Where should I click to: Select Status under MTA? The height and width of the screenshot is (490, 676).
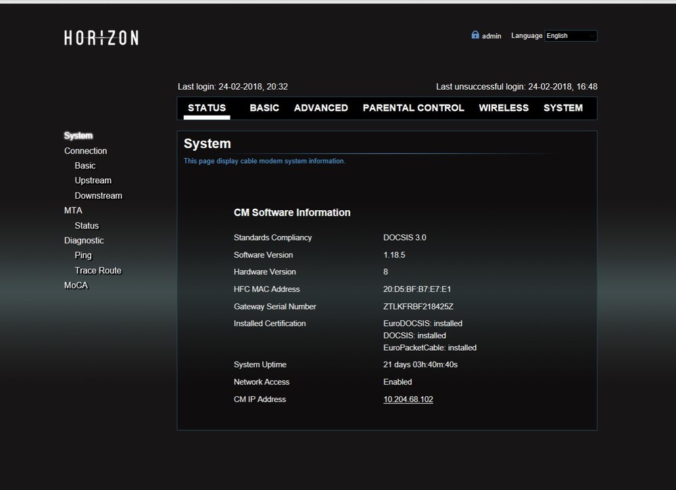(x=87, y=226)
